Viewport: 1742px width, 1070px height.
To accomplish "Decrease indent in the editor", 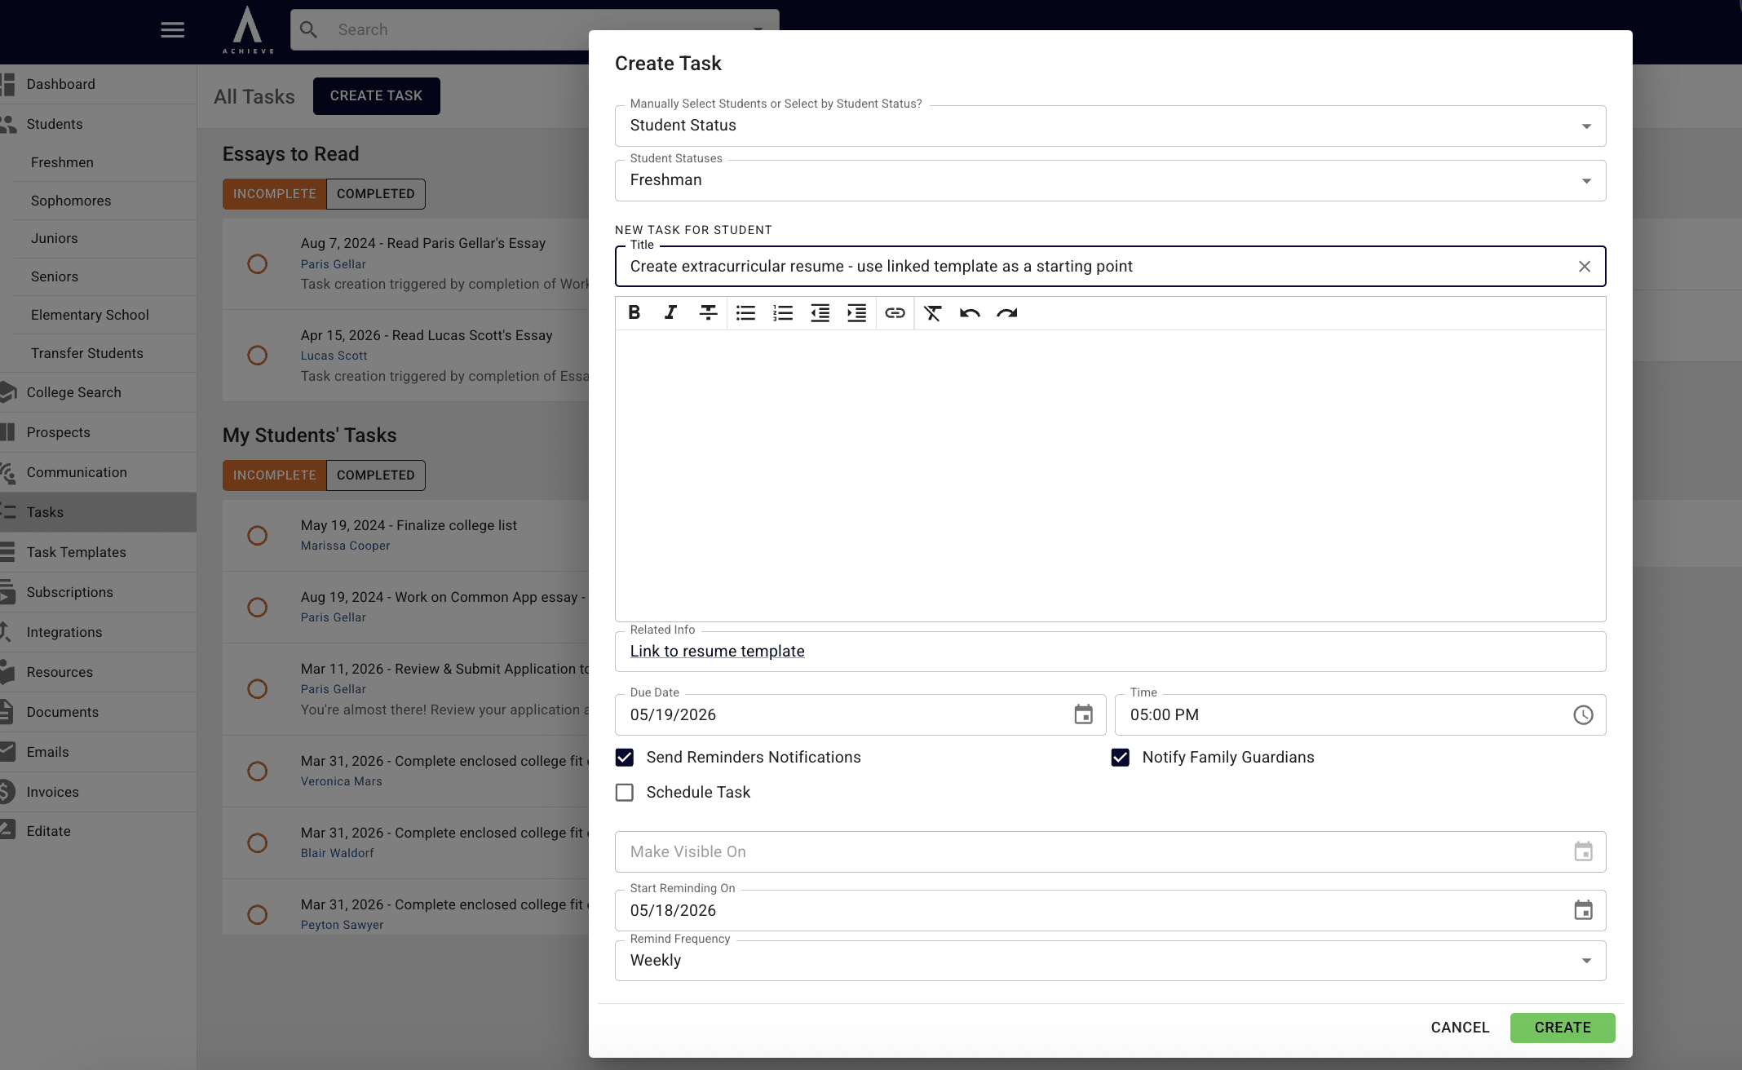I will pyautogui.click(x=820, y=312).
